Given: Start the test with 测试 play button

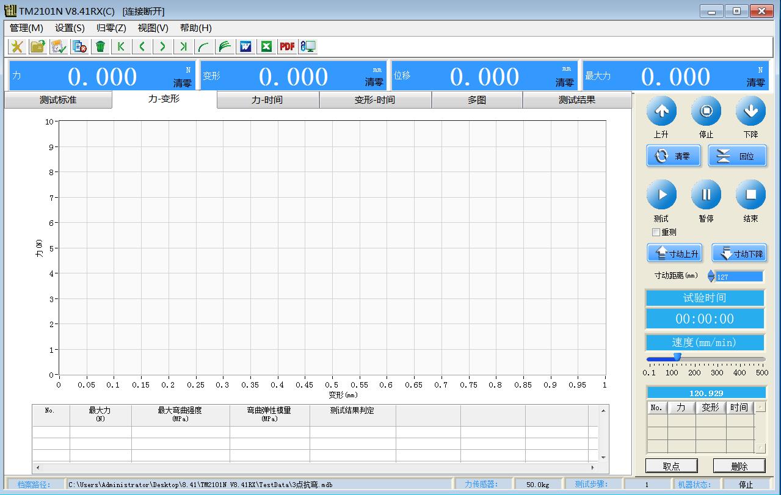Looking at the screenshot, I should [661, 195].
